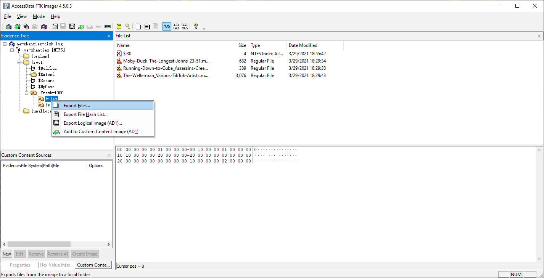The image size is (544, 278).
Task: Choose Export File Hash List... entry
Action: (x=103, y=114)
